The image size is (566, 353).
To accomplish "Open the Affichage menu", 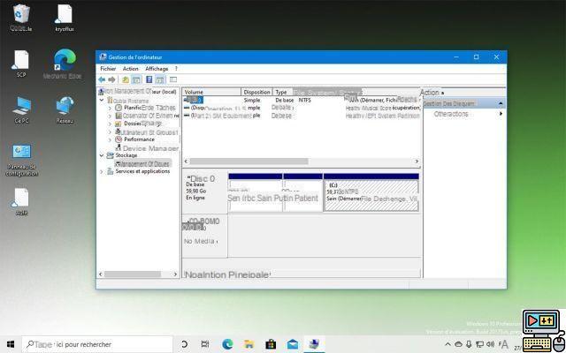I will pos(157,69).
